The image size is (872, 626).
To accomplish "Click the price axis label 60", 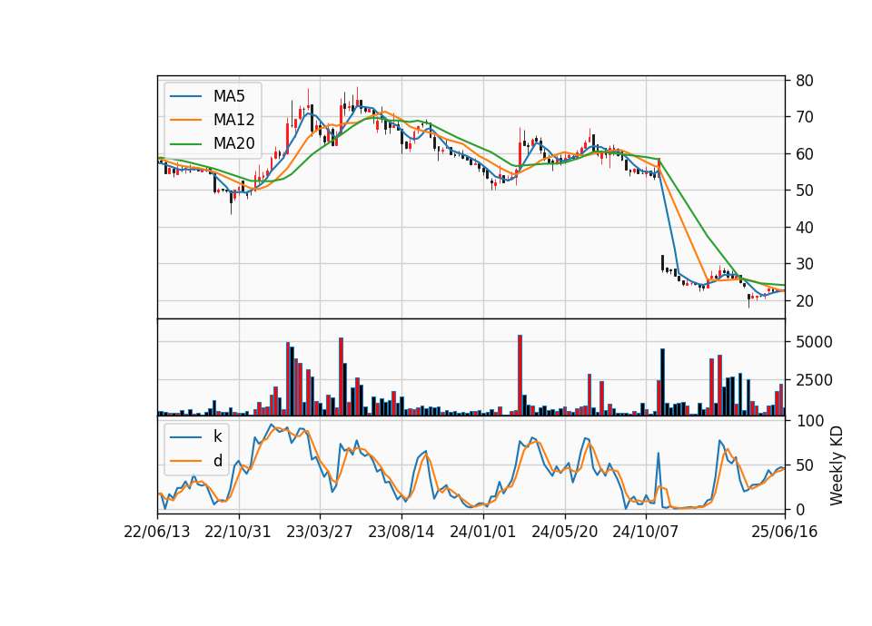I will pyautogui.click(x=805, y=154).
